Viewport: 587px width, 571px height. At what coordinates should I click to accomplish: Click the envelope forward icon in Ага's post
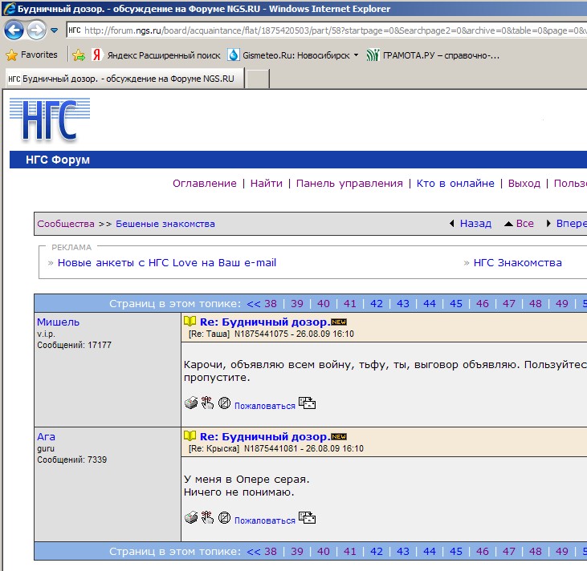[307, 517]
